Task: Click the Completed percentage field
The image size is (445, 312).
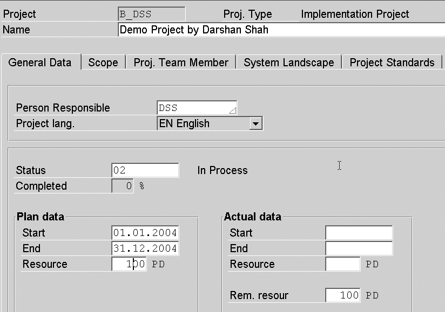Action: [x=122, y=186]
